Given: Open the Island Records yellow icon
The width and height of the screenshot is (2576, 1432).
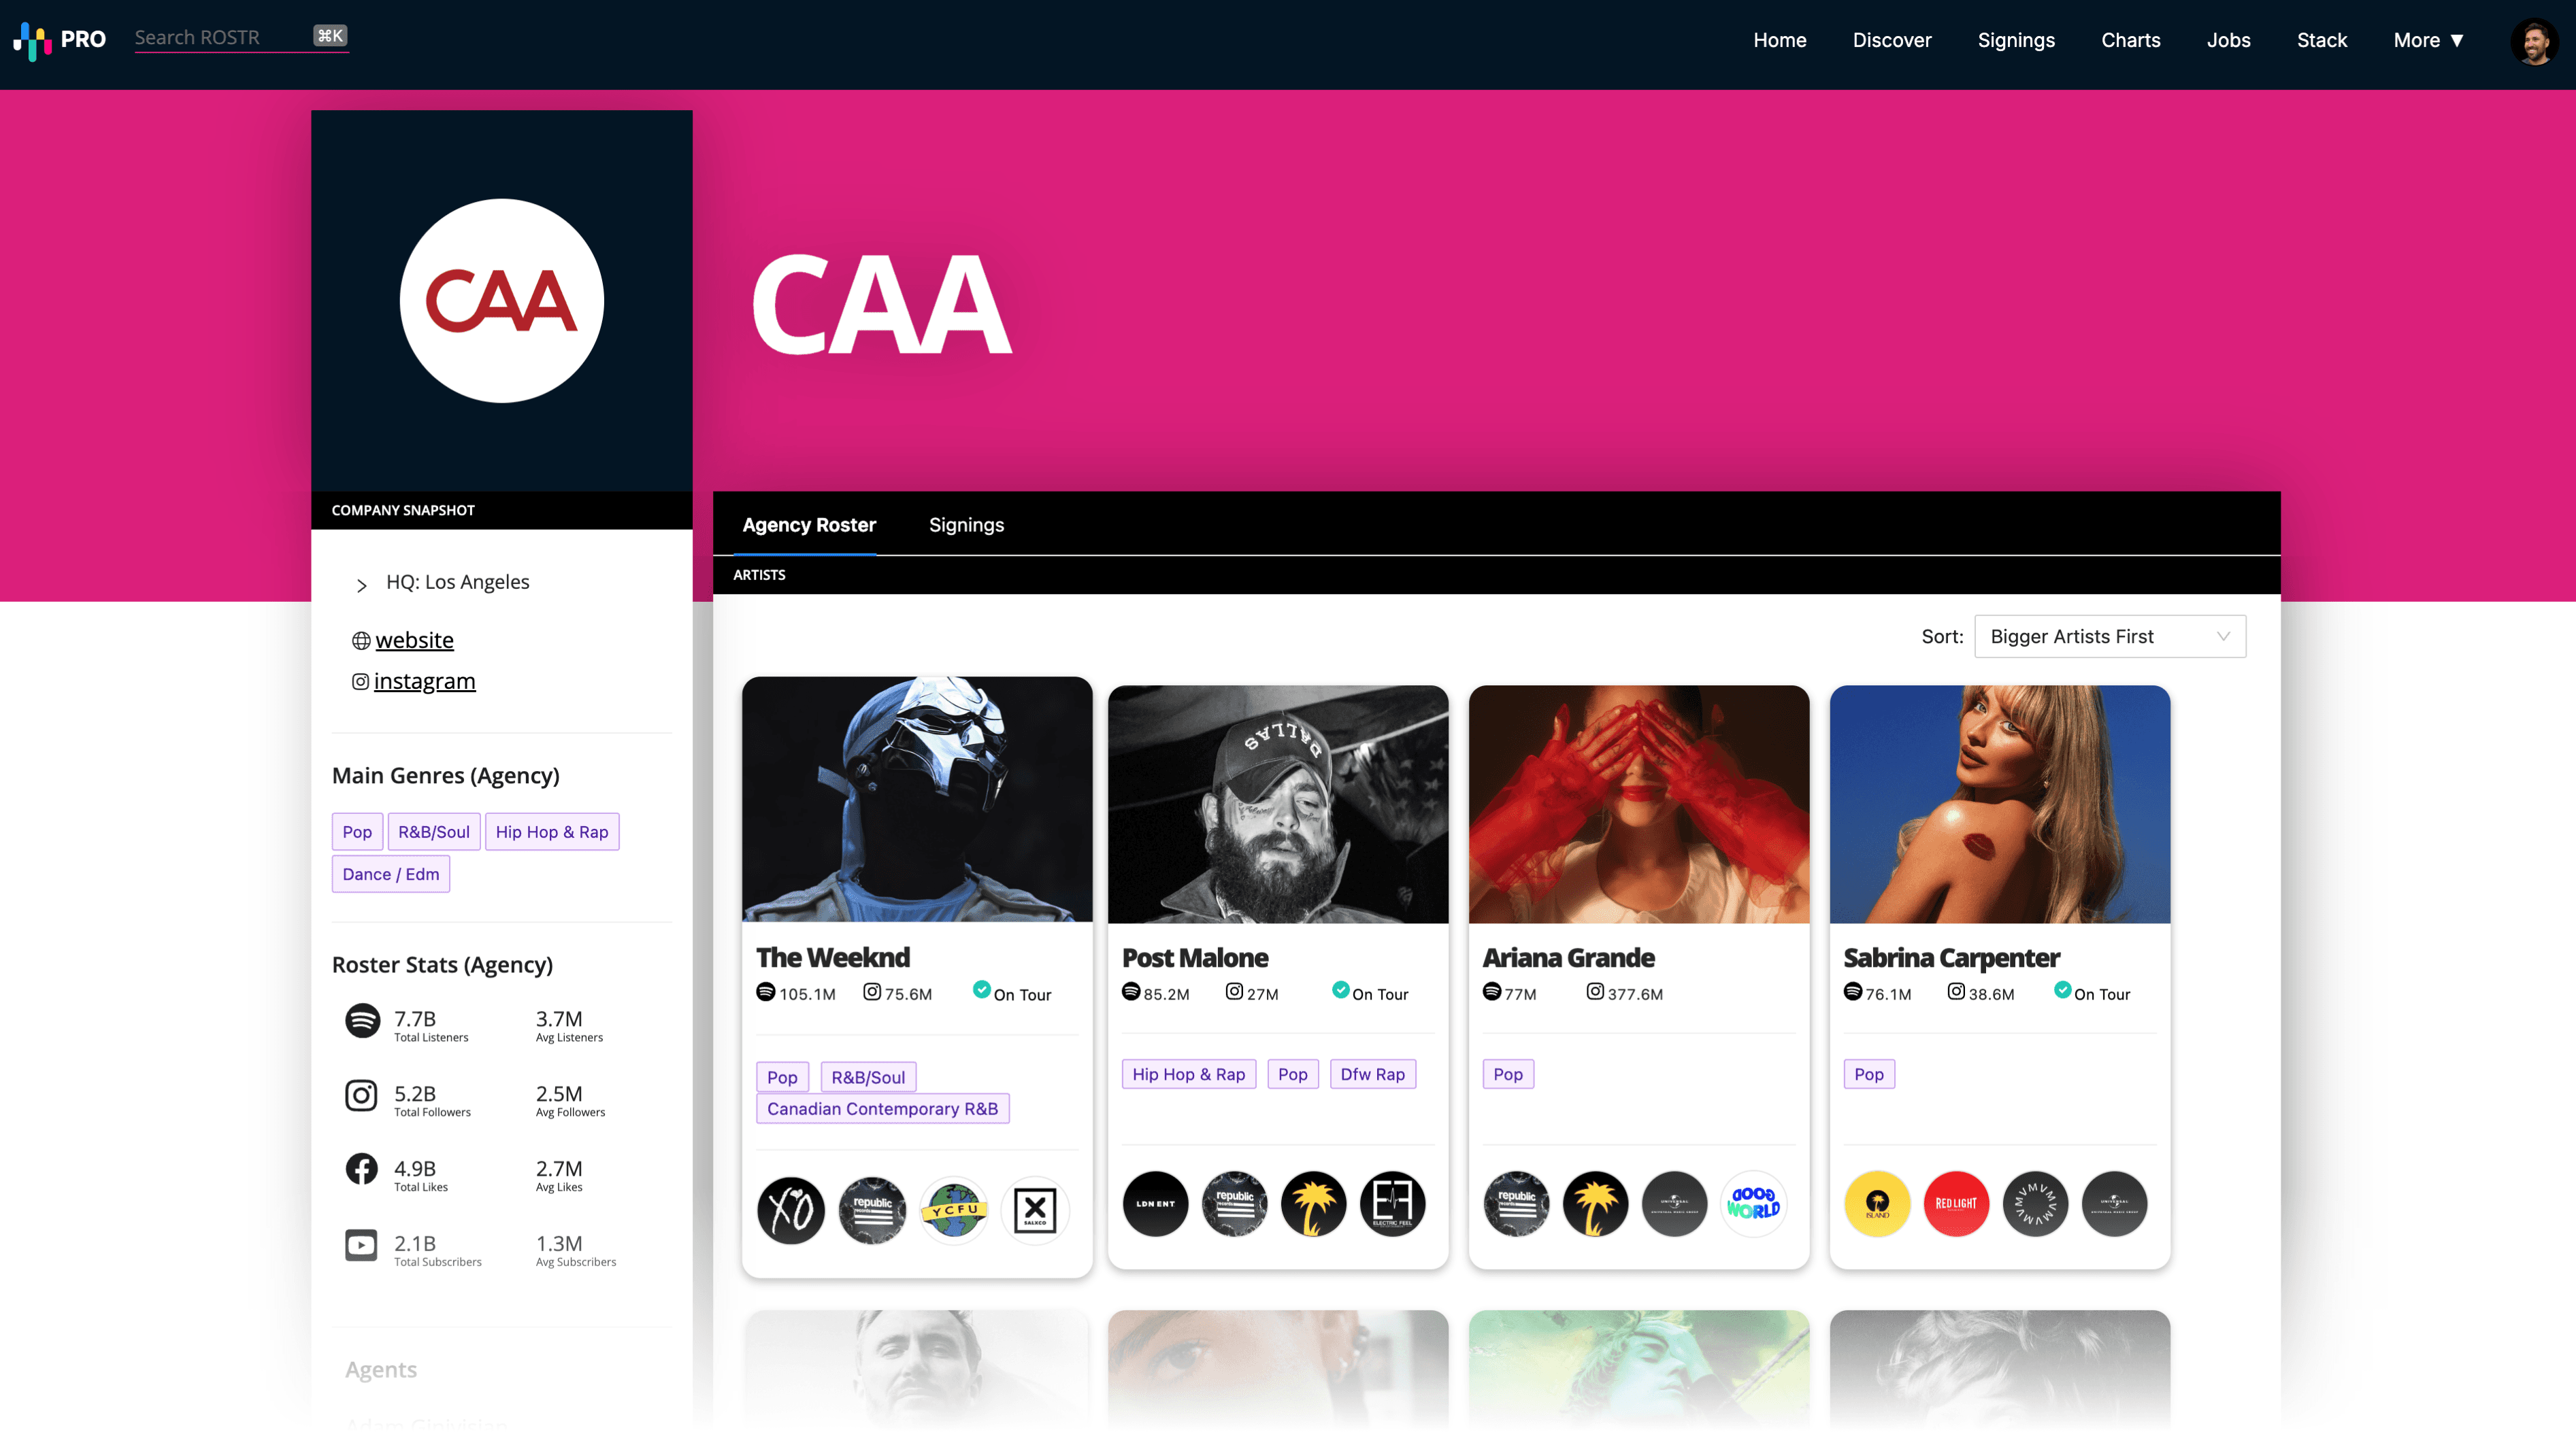Looking at the screenshot, I should pyautogui.click(x=1877, y=1203).
